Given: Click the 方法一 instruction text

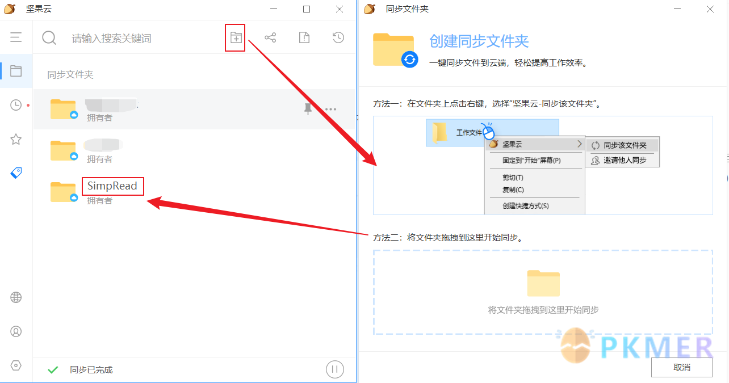Looking at the screenshot, I should point(487,104).
